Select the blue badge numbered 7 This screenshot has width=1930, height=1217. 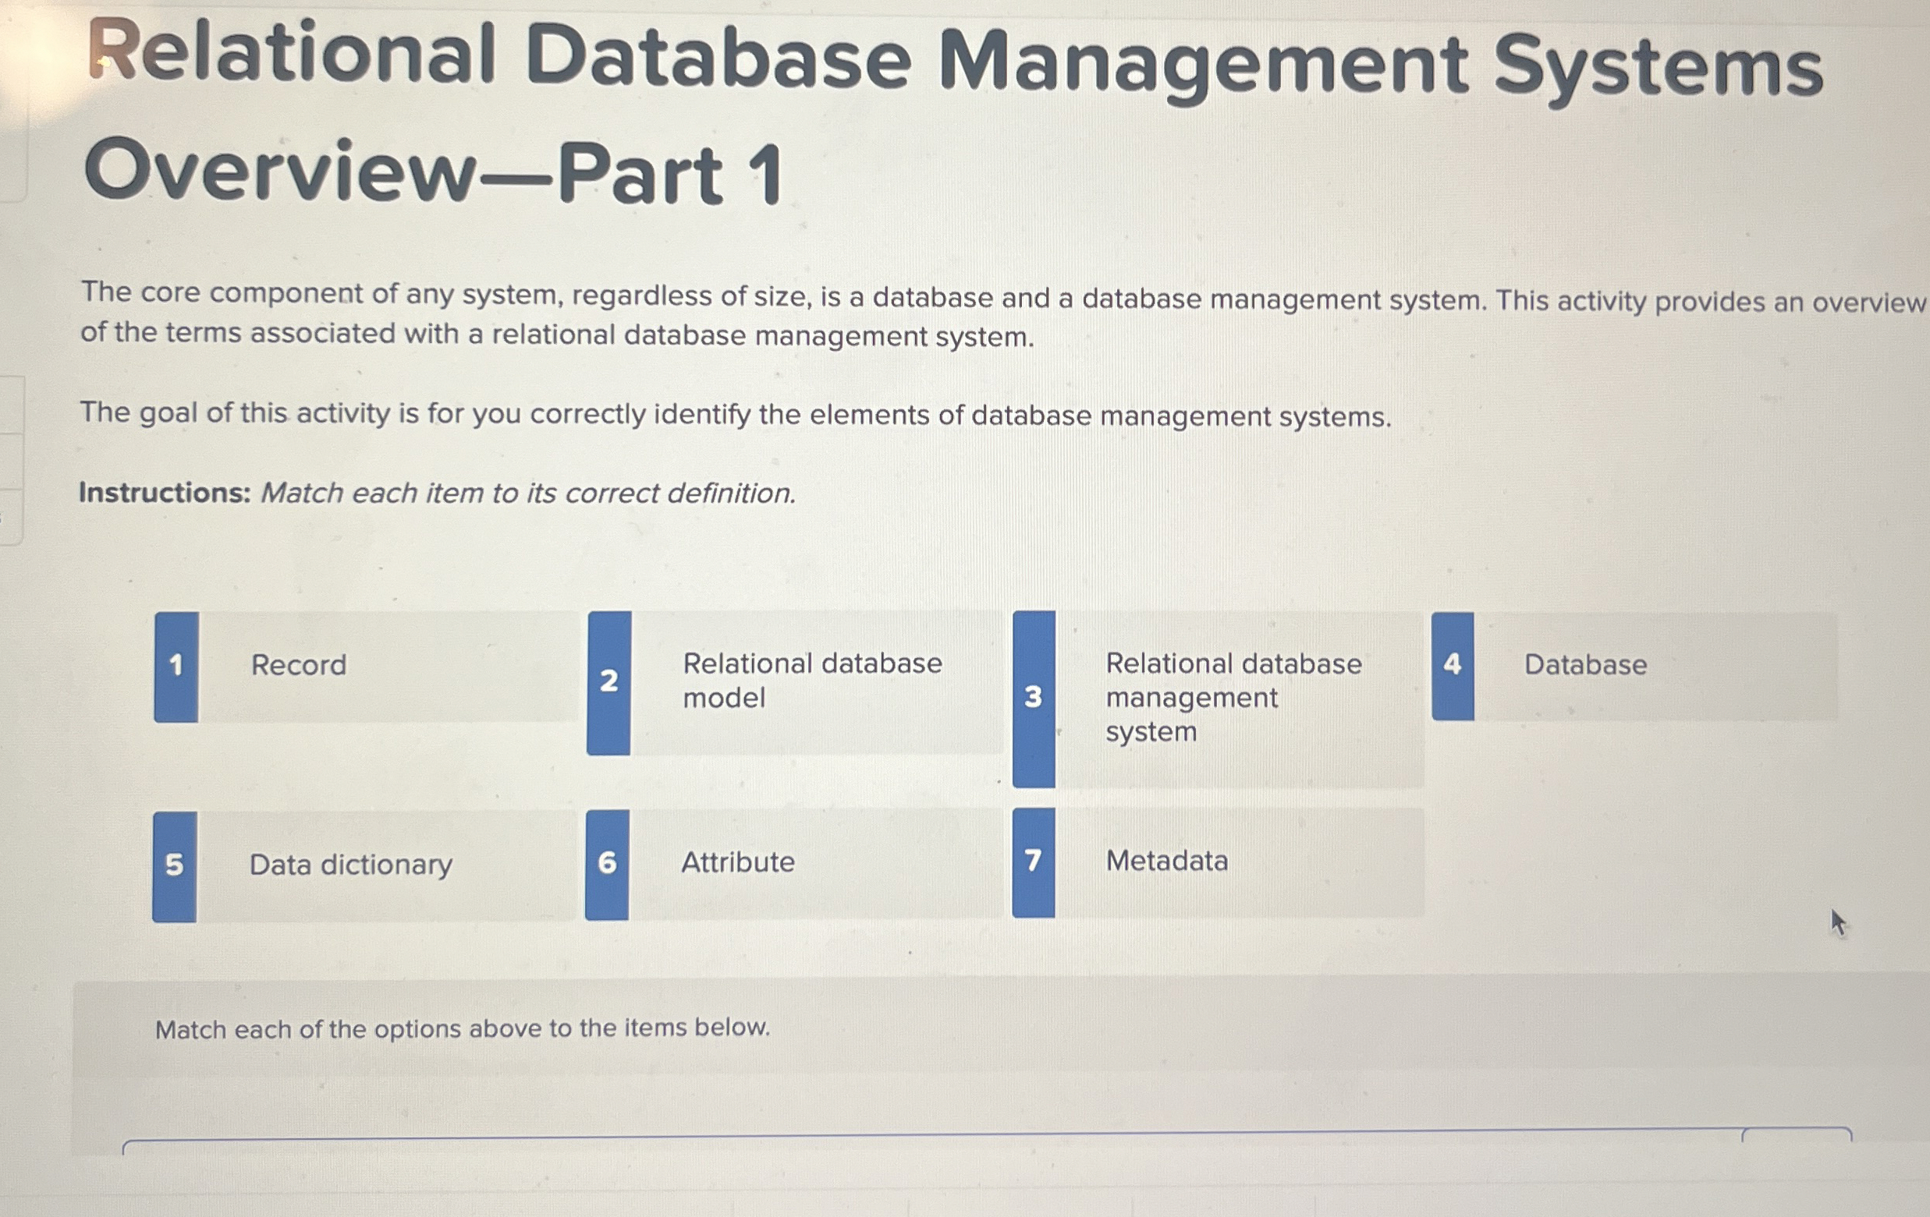1034,861
